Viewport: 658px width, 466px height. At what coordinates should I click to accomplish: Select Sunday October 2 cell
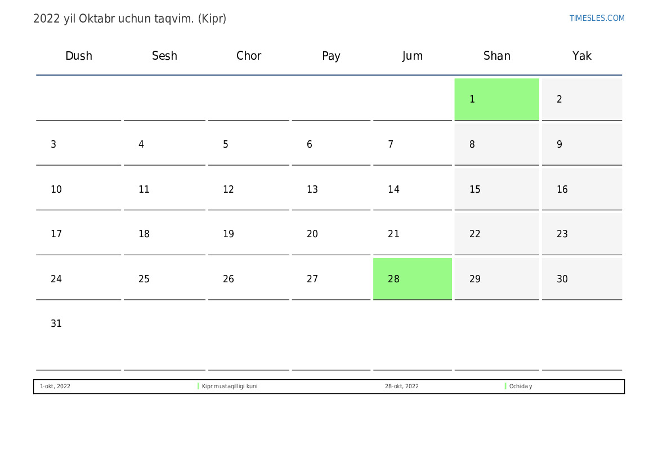(x=581, y=99)
